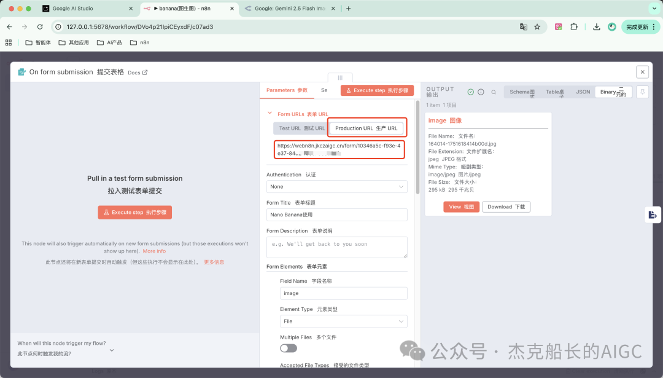Switch output to Table view
The width and height of the screenshot is (663, 378).
click(555, 92)
